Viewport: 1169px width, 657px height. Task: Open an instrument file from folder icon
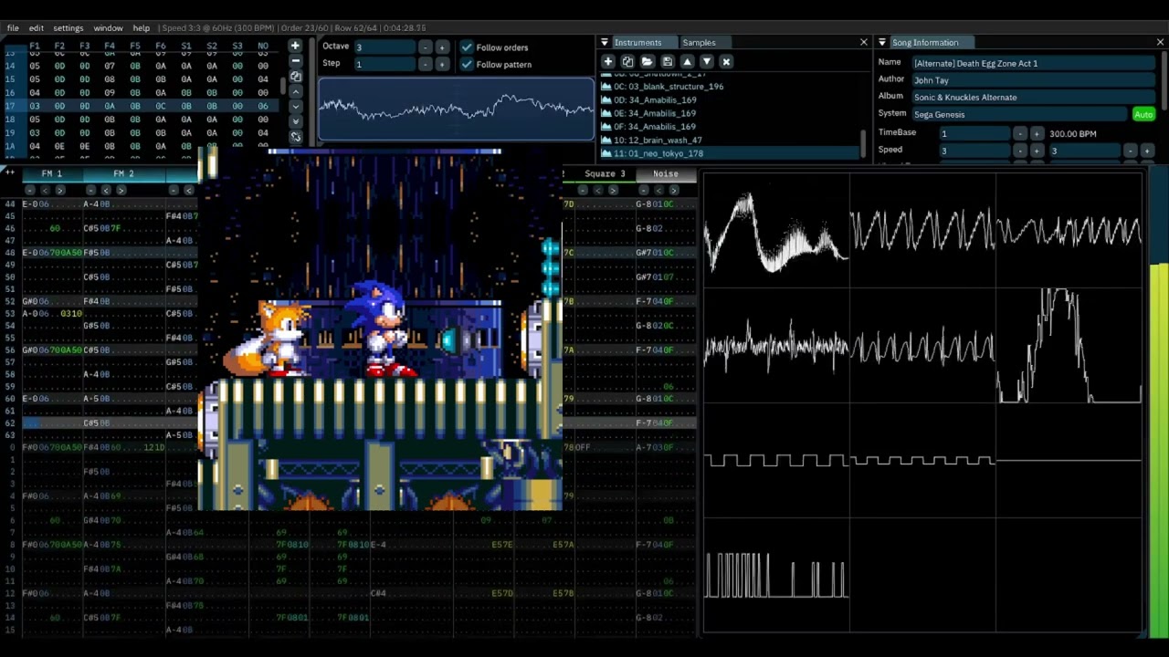648,62
